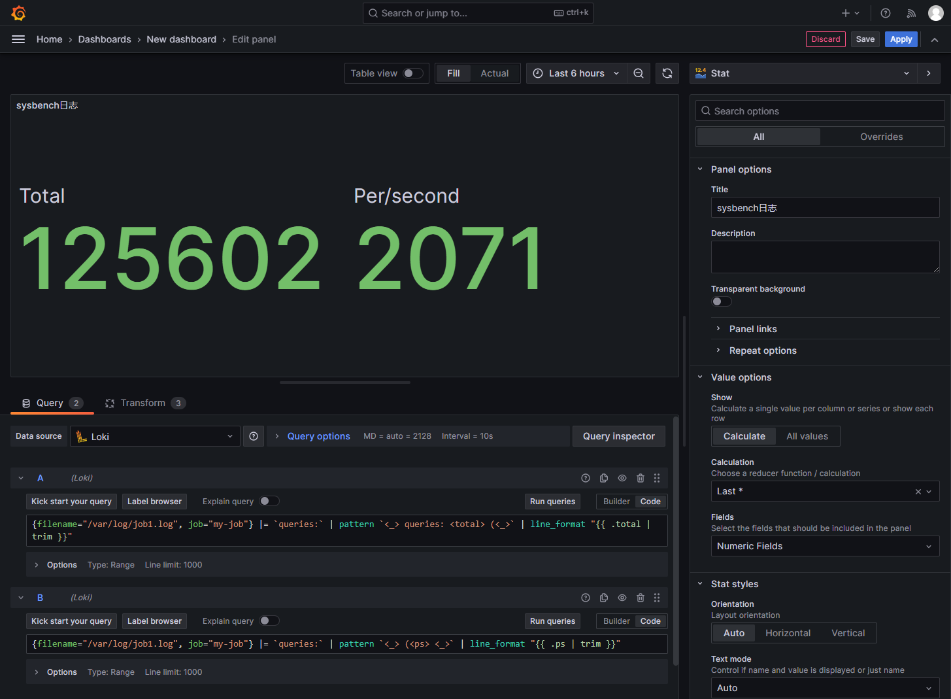The image size is (951, 699).
Task: Open Label browser for query B
Action: click(154, 621)
